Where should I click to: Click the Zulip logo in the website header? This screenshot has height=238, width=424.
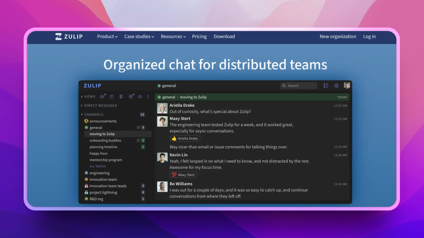point(69,36)
